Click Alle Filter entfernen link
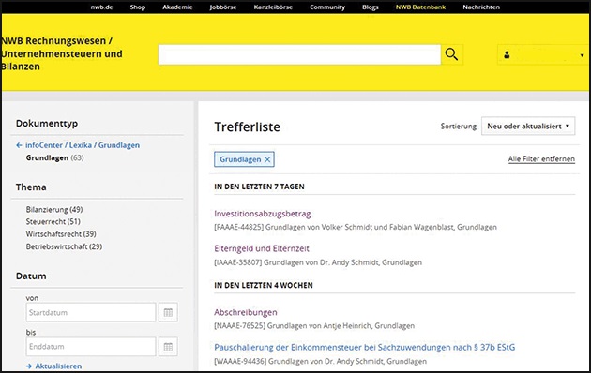Image resolution: width=591 pixels, height=373 pixels. coord(541,158)
